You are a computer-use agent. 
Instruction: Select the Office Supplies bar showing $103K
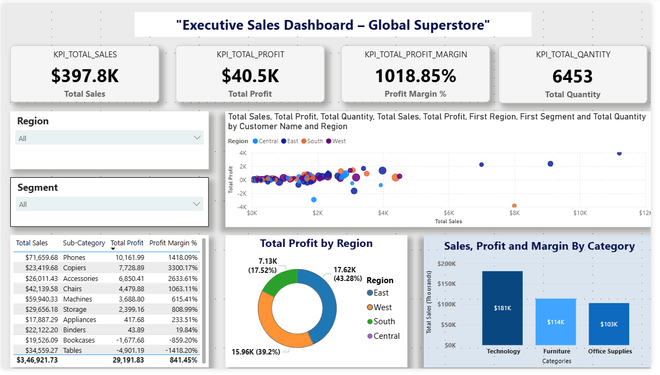[609, 324]
